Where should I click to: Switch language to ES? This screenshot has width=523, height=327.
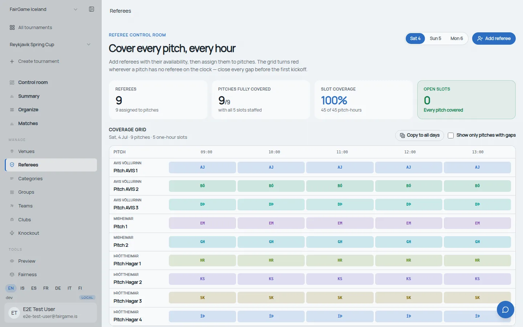tap(34, 288)
